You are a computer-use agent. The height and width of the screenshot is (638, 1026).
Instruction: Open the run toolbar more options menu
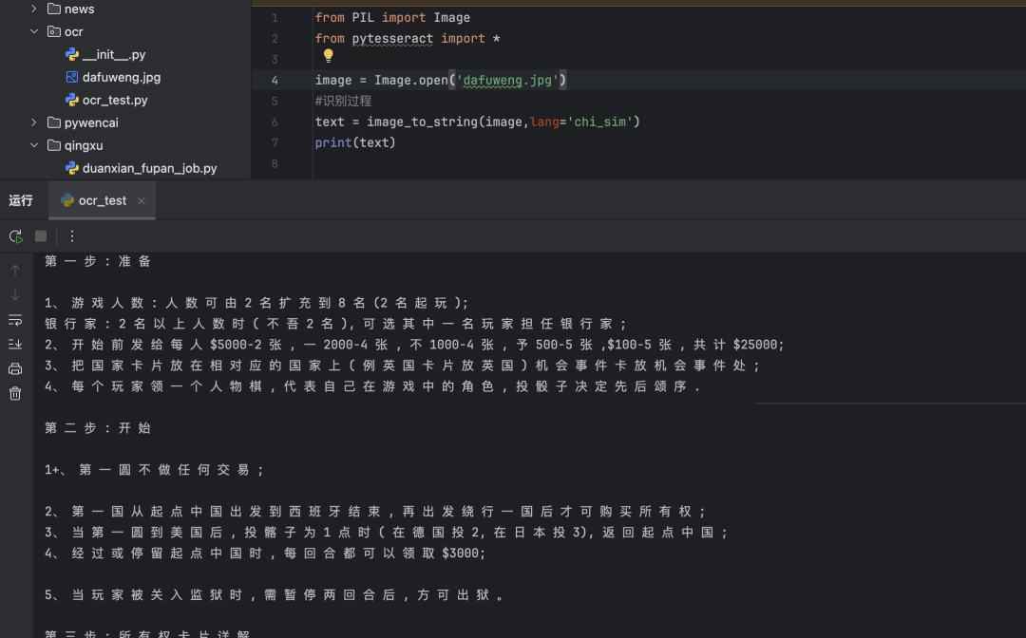72,236
